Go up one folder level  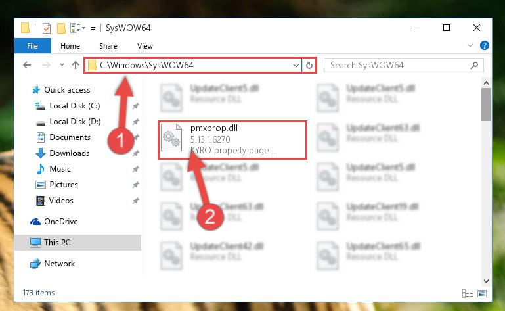click(x=76, y=65)
